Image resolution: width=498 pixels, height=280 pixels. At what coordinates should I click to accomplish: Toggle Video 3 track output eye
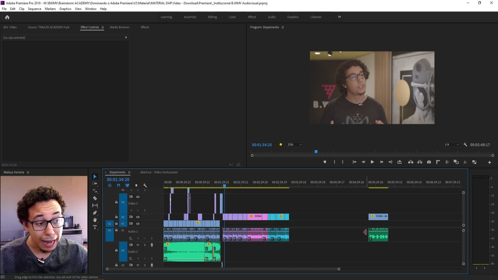(138, 197)
